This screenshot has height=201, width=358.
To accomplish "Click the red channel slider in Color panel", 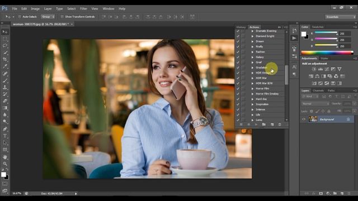I will point(326,33).
